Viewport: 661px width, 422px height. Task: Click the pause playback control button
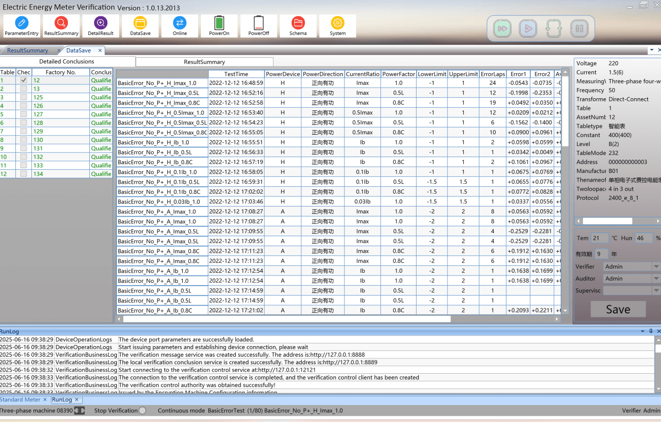[579, 28]
